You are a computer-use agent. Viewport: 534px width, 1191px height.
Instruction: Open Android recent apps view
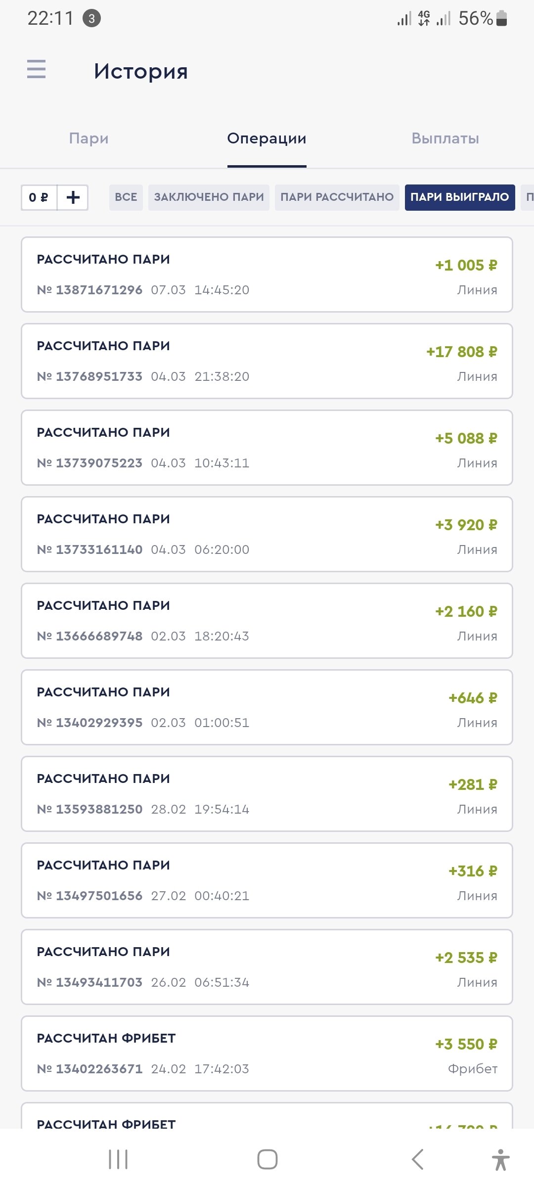tap(118, 1159)
